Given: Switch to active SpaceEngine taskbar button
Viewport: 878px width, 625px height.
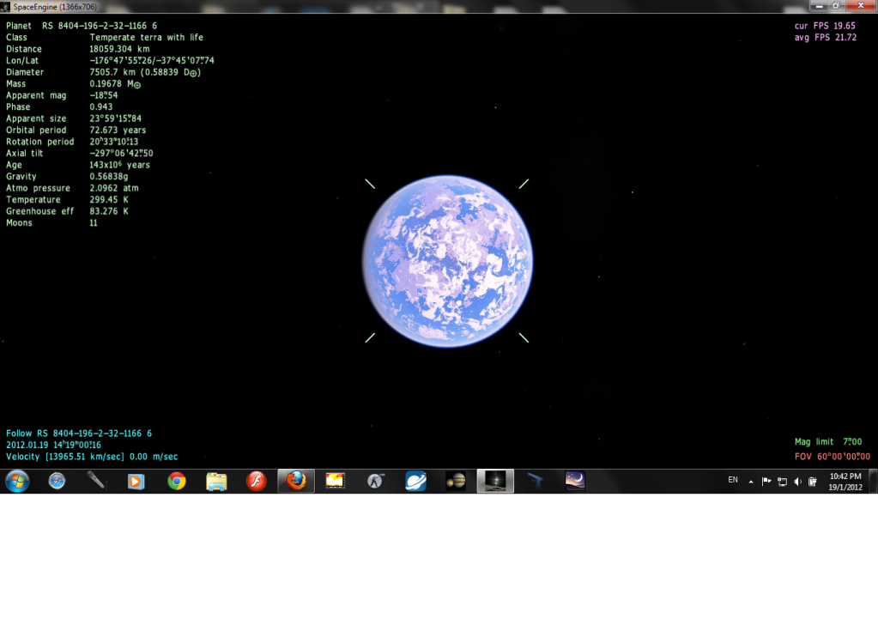Looking at the screenshot, I should (x=495, y=482).
